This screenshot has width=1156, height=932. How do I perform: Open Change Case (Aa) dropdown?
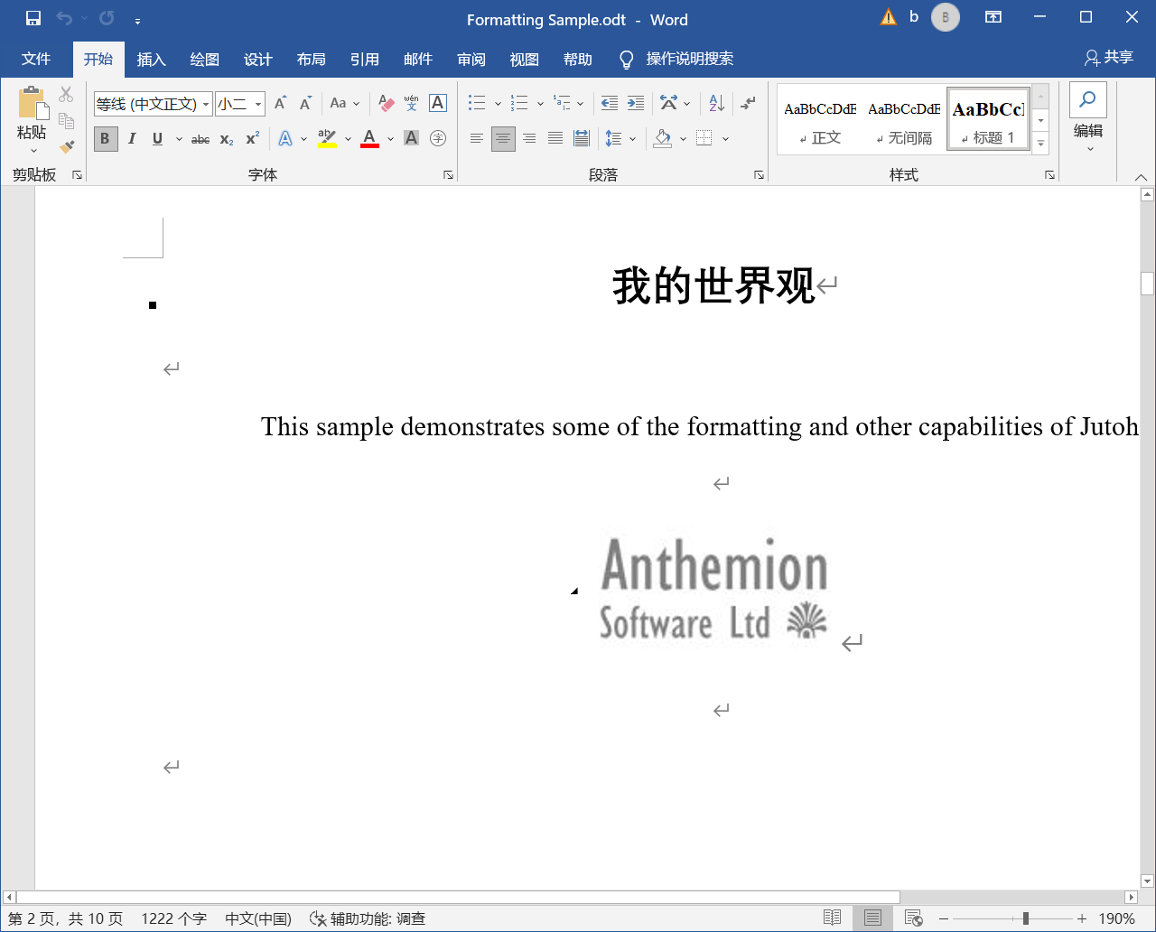pos(344,103)
